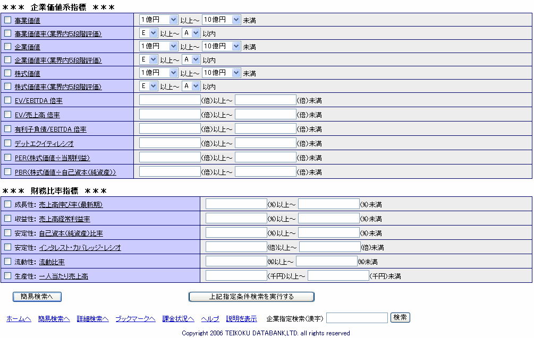
Task: Open 株式価値率 lower grade E dropdown
Action: coord(148,86)
